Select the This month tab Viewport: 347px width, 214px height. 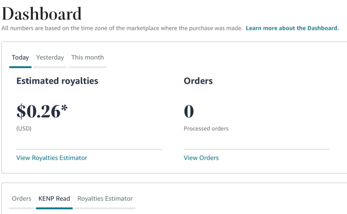87,57
